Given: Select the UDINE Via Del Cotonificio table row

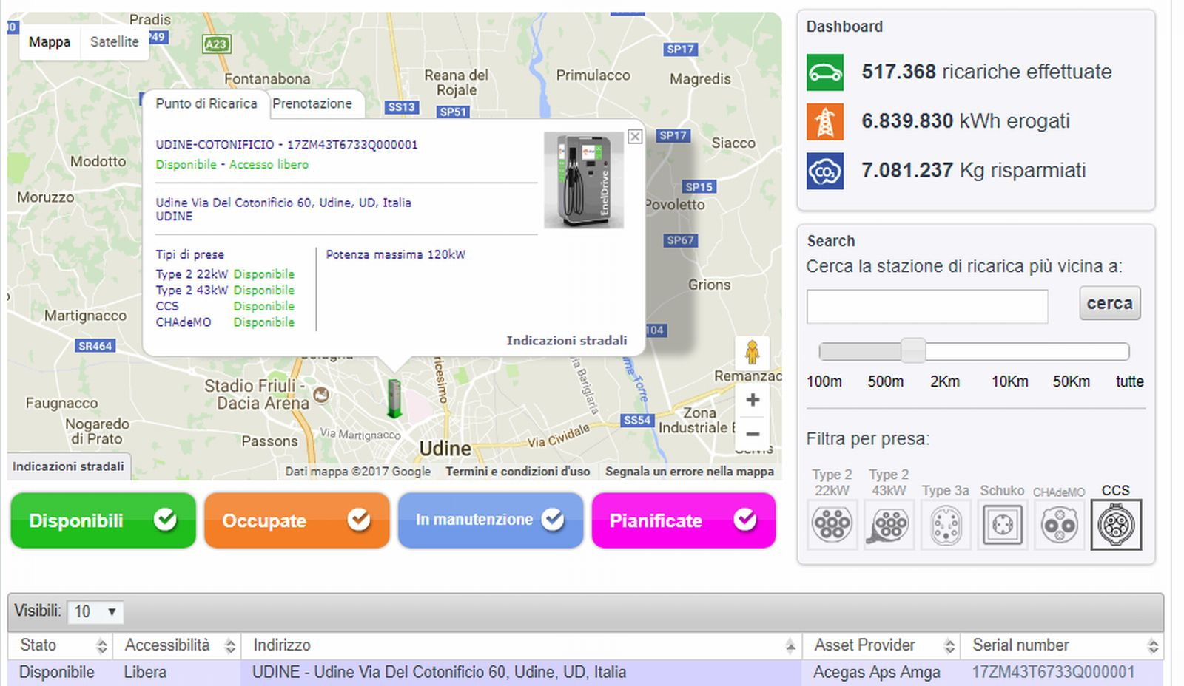Looking at the screenshot, I should (585, 673).
